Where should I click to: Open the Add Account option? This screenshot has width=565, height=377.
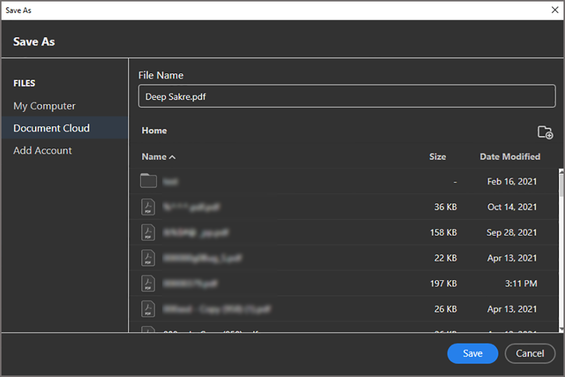point(43,150)
